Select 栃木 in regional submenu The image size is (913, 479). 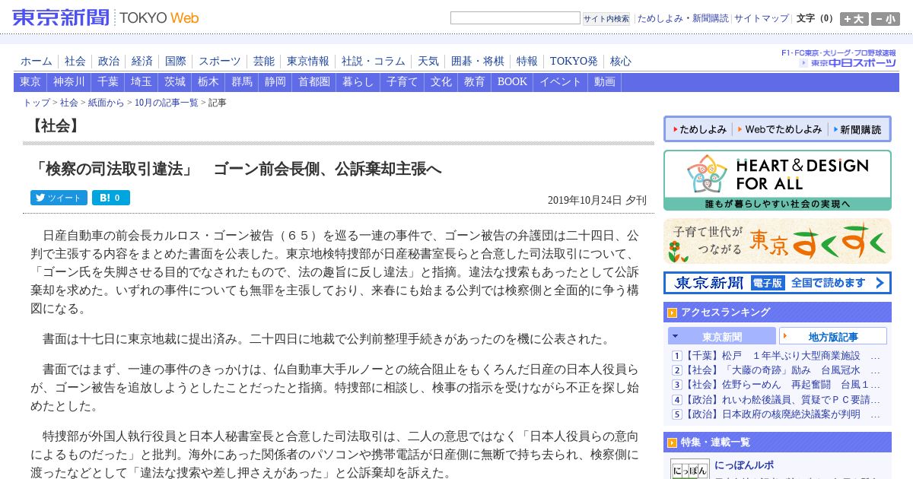[x=208, y=82]
